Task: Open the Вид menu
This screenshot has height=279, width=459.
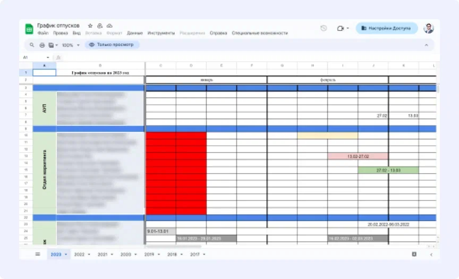Action: tap(76, 33)
